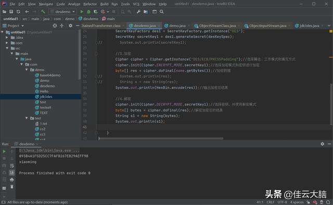Click the print icon in Run console
This screenshot has height=205, width=333.
click(12, 180)
